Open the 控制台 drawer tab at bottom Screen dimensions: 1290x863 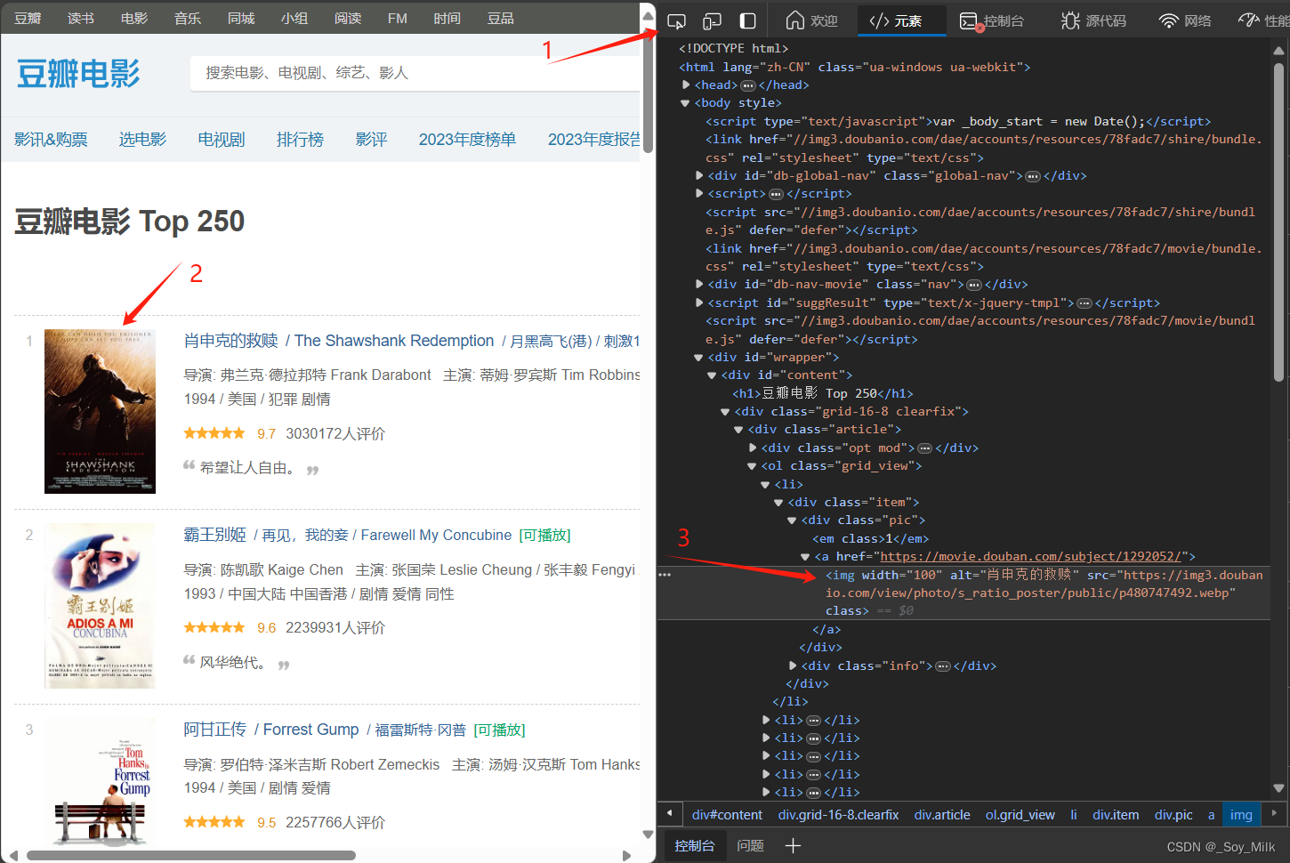click(695, 845)
